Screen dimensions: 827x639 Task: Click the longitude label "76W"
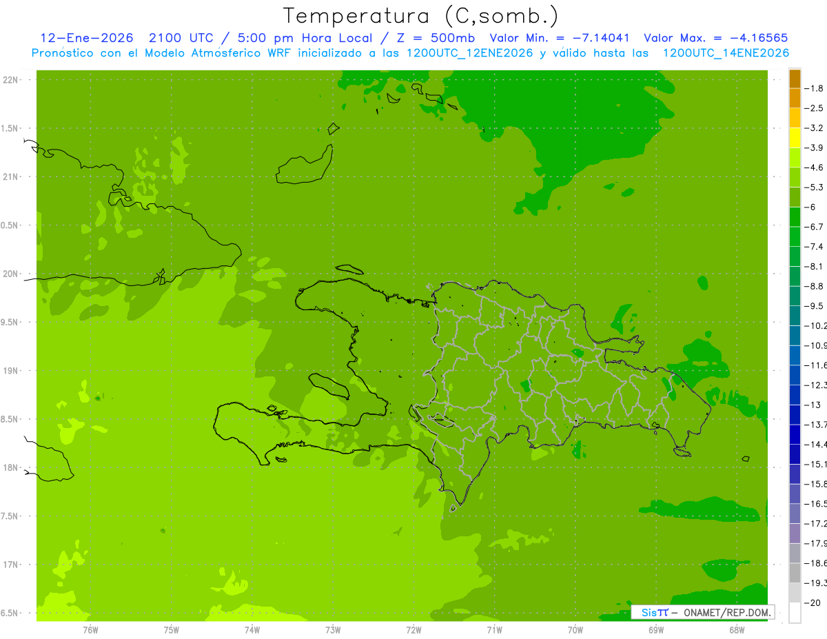[90, 629]
